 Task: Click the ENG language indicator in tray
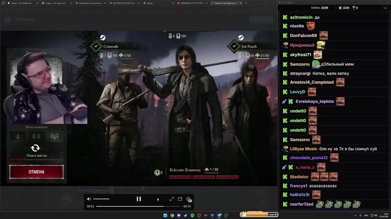[366, 215]
